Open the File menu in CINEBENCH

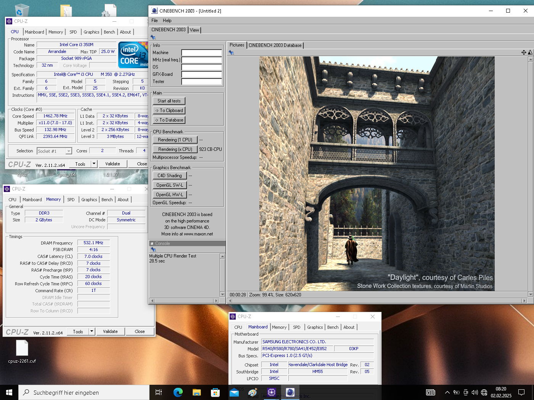[x=154, y=21]
